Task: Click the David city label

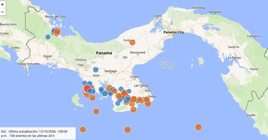Action: [48, 56]
